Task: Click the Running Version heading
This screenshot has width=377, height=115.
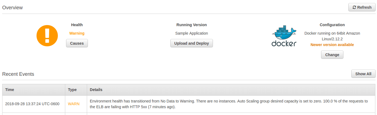Action: [192, 25]
